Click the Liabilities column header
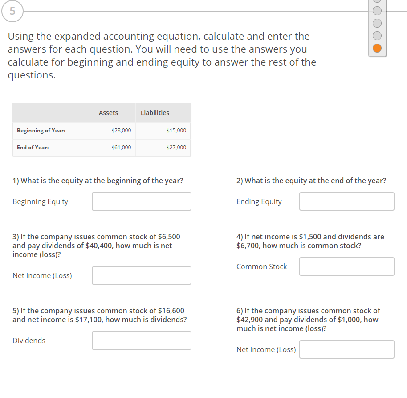Image resolution: width=407 pixels, height=398 pixels. [155, 113]
